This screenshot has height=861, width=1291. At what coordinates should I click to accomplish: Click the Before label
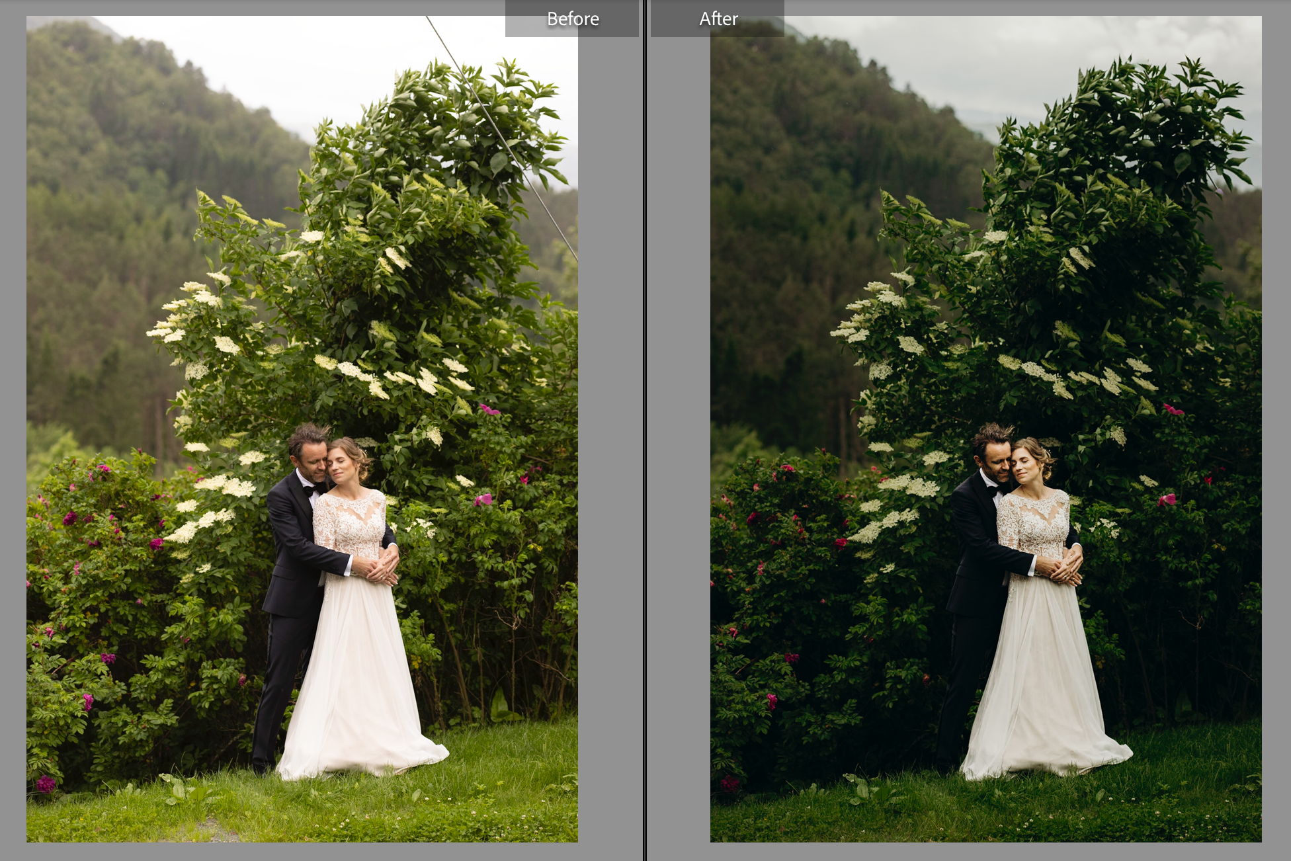[573, 19]
